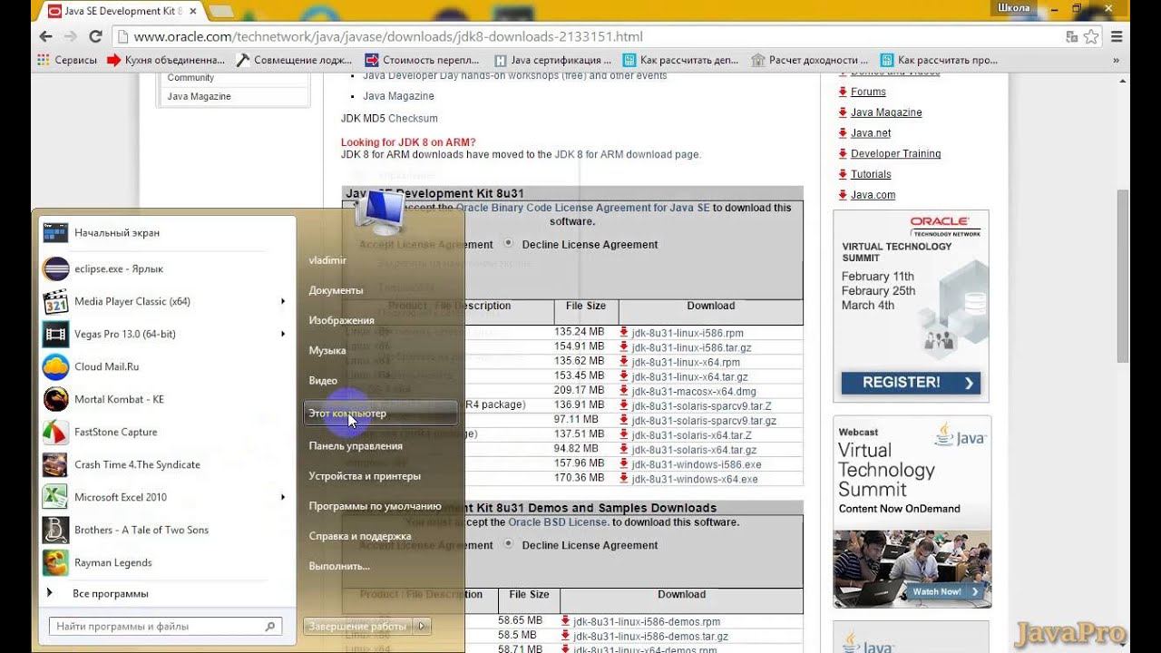Select Decline License Agreement for JDK 8u31
1161x653 pixels.
point(508,243)
